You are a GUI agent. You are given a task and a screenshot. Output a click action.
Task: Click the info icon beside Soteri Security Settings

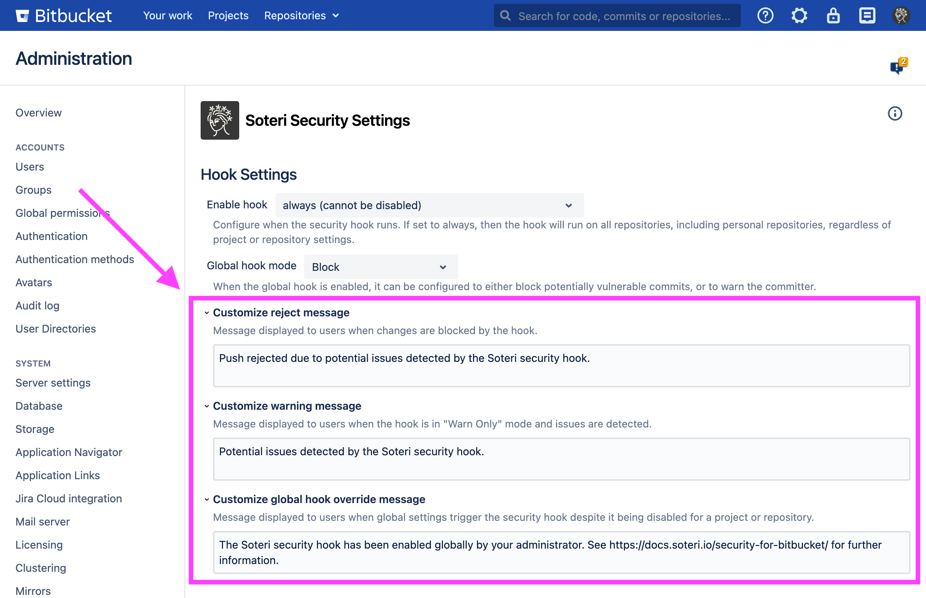pos(894,113)
